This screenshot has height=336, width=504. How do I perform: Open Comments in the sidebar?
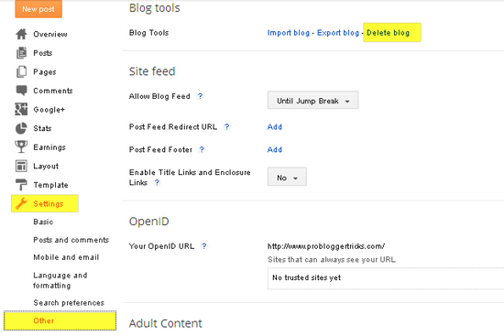click(x=53, y=91)
